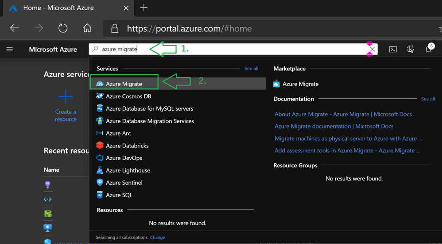Go to the browser home page icon
The height and width of the screenshot is (244, 442).
point(87,28)
